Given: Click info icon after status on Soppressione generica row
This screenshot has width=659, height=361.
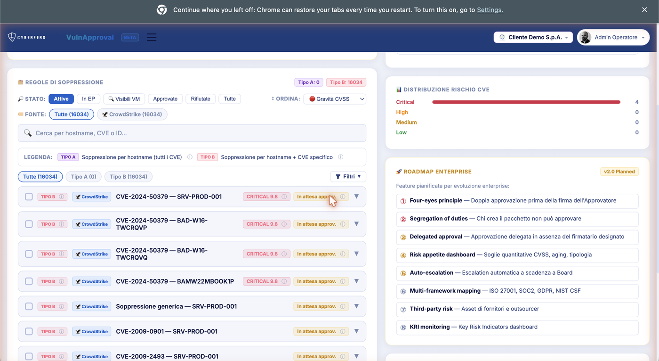Looking at the screenshot, I should 343,306.
